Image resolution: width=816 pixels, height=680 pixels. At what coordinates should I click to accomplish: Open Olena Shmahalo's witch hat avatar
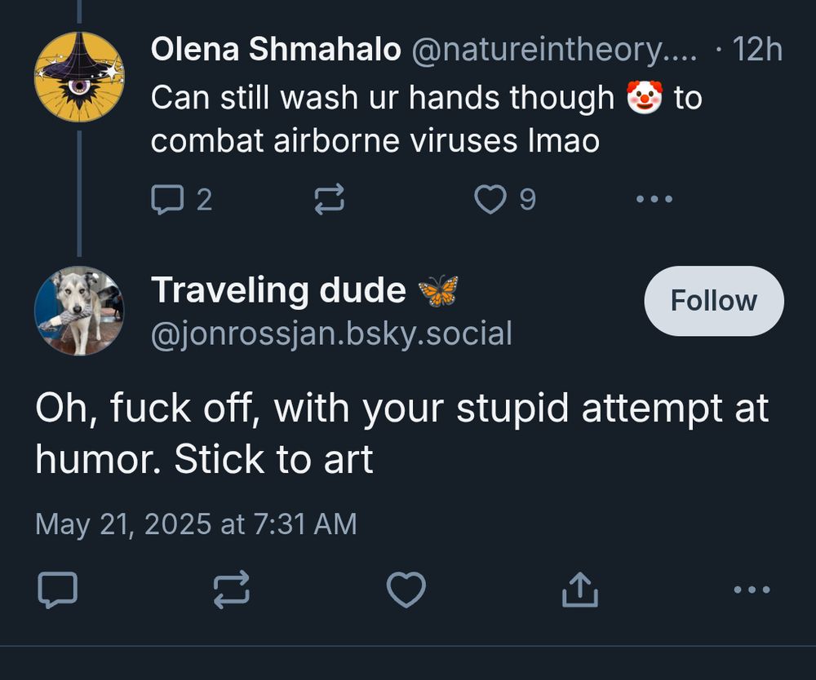coord(79,77)
